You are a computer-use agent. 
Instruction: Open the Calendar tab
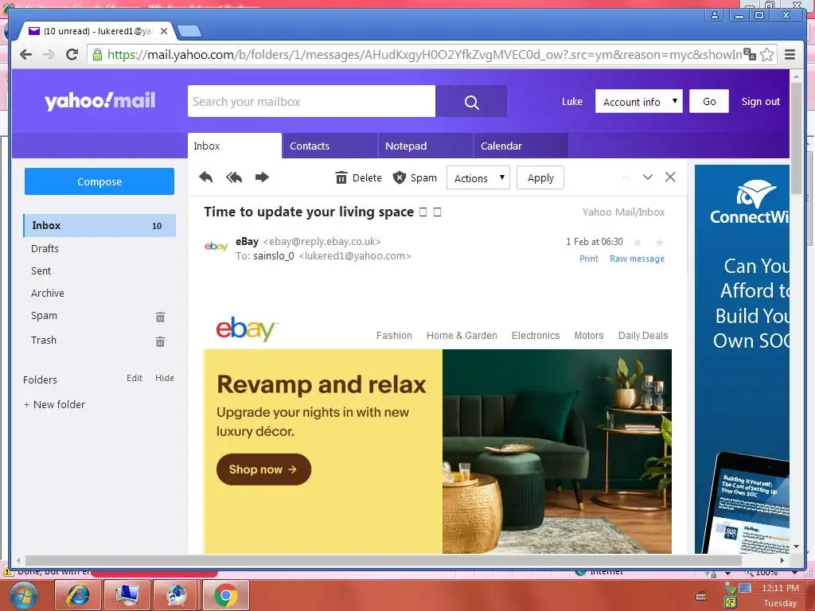521,146
